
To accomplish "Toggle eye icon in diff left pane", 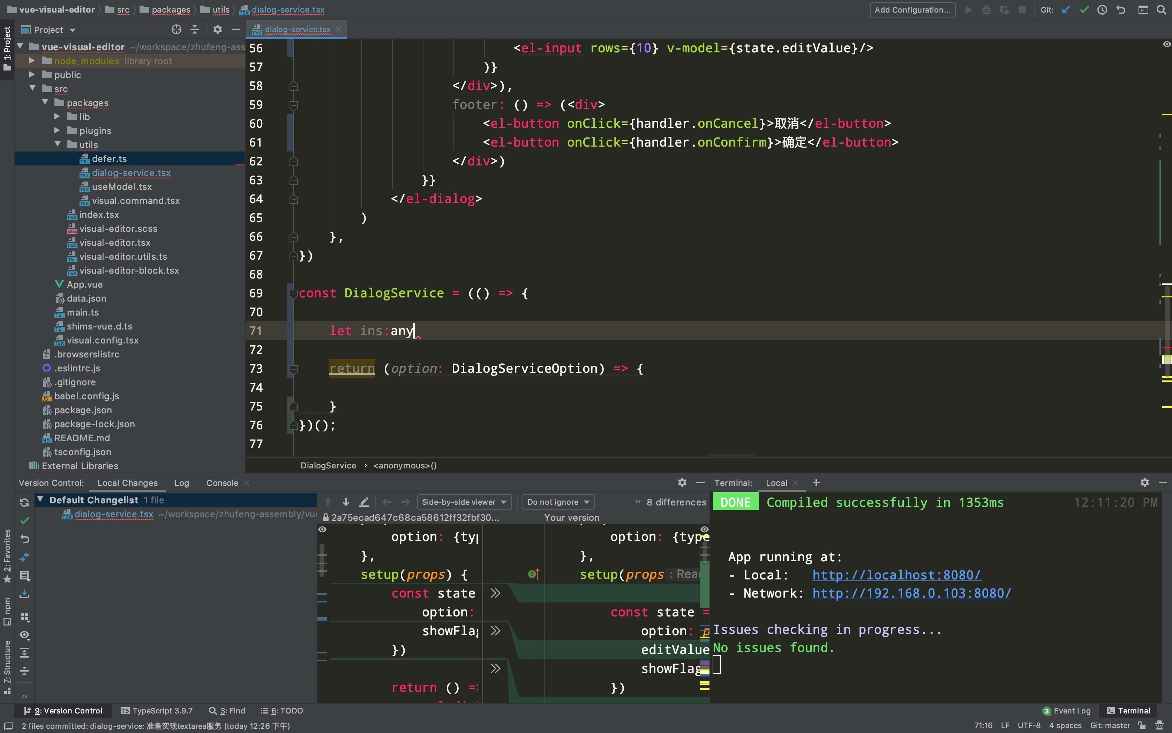I will point(323,530).
